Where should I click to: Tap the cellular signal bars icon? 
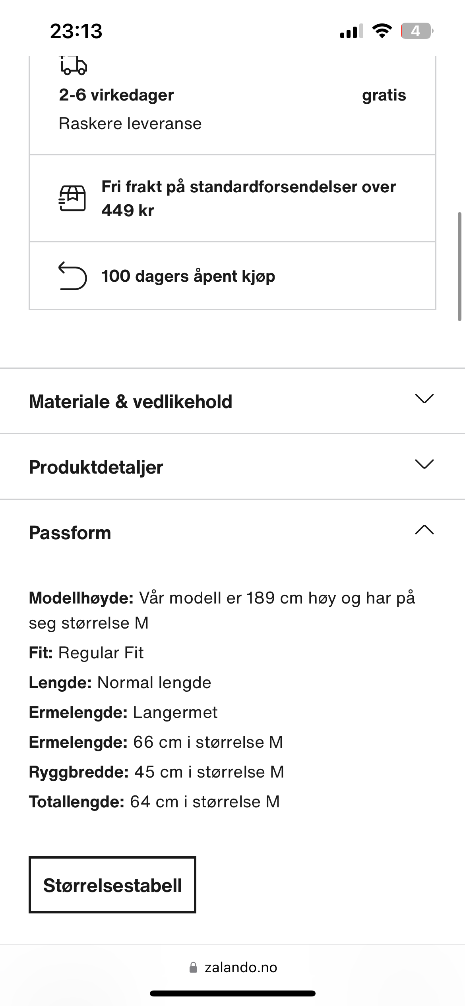351,31
